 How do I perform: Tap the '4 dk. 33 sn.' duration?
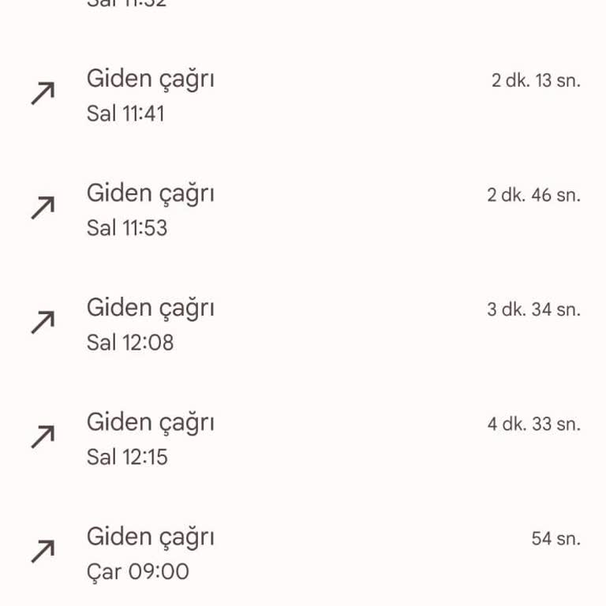tap(533, 424)
